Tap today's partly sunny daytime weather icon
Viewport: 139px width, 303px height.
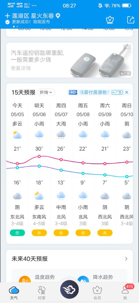click(x=17, y=135)
